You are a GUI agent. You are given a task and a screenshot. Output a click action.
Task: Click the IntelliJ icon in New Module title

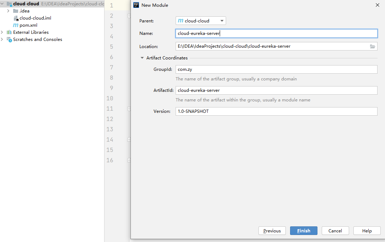click(136, 5)
